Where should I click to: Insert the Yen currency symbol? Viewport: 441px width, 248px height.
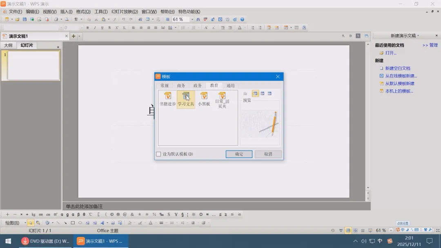pyautogui.click(x=176, y=214)
